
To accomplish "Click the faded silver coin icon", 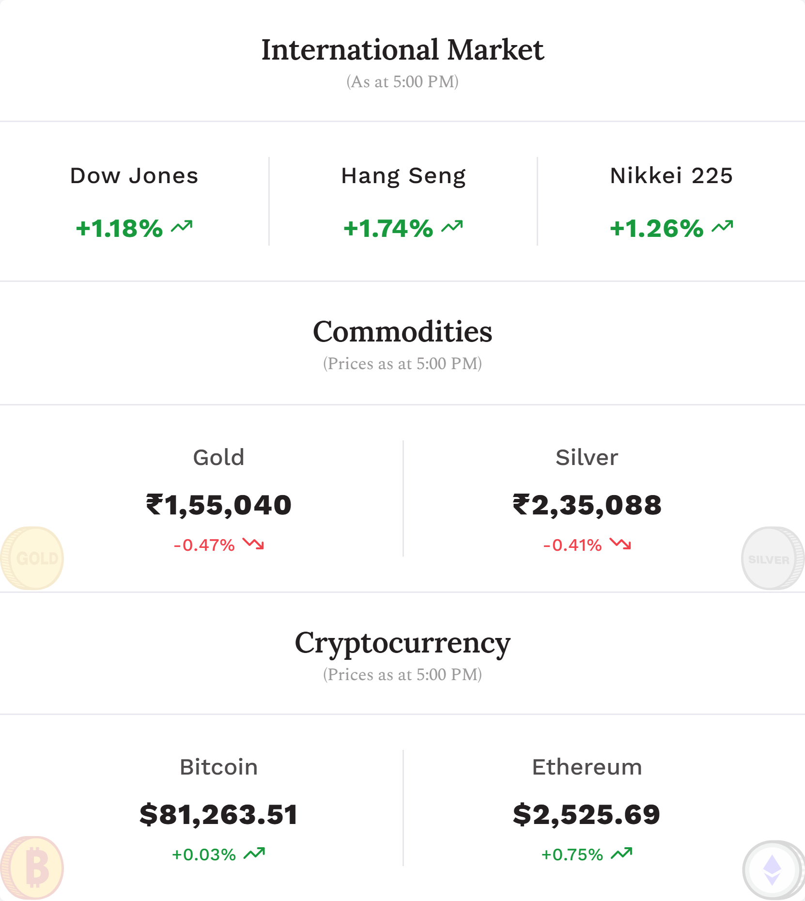I will 773,558.
